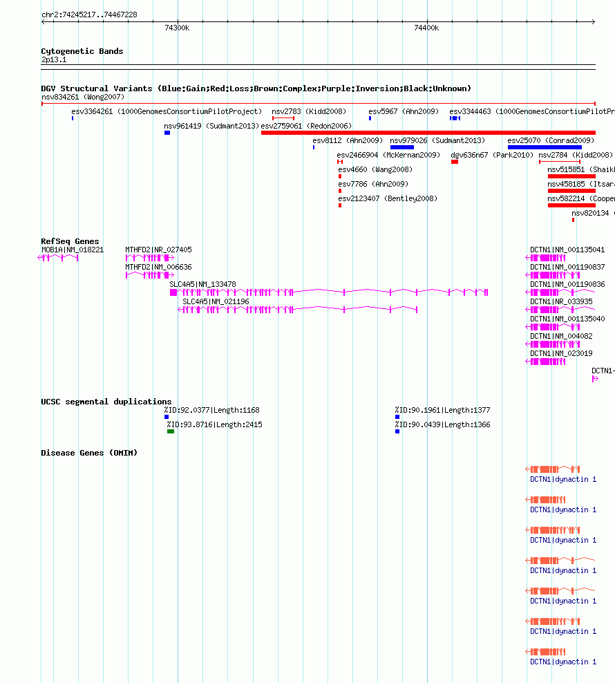Viewport: 615px width, 683px height.
Task: Select the SLC4A5|NM_021196 transcript label
Action: [216, 302]
